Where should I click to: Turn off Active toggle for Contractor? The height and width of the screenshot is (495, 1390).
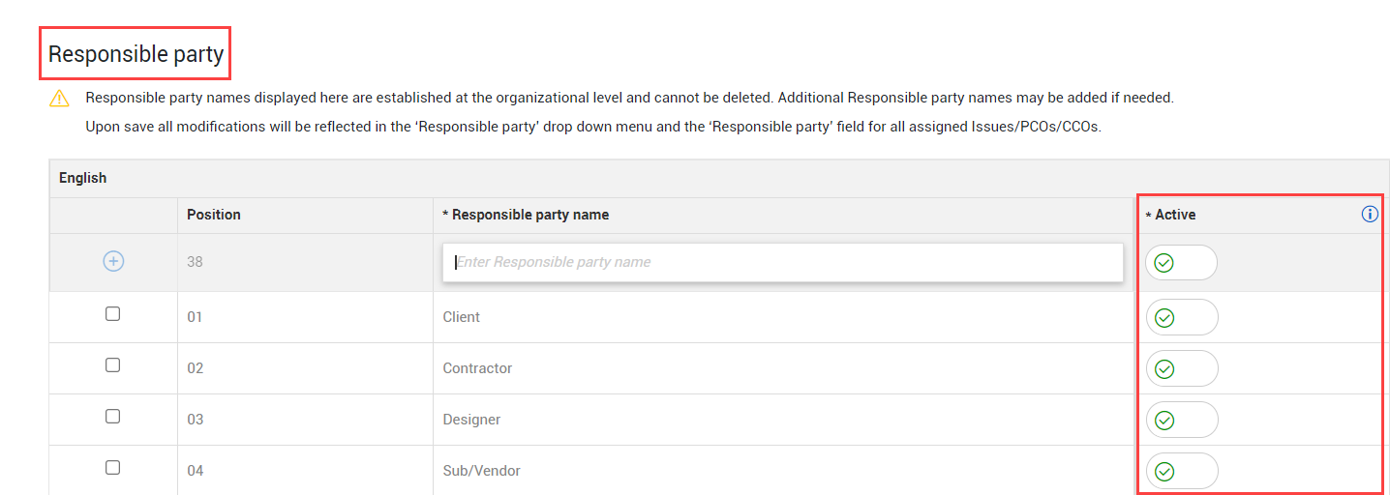[1181, 368]
